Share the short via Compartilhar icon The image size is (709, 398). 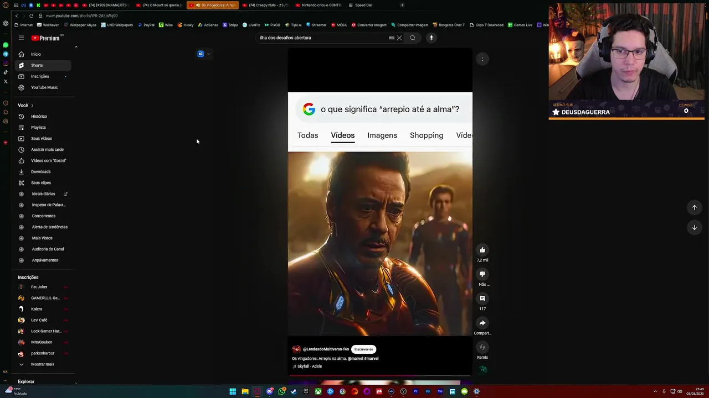[x=482, y=323]
